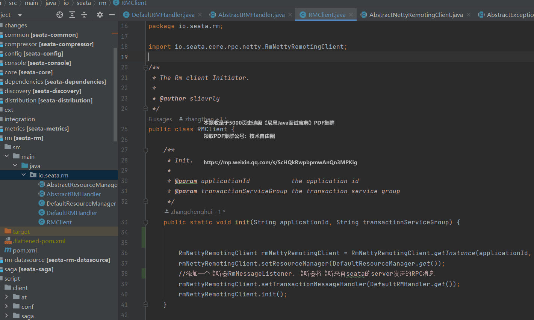The width and height of the screenshot is (534, 320).
Task: Select the RMClient.java editor tab
Action: click(x=326, y=15)
